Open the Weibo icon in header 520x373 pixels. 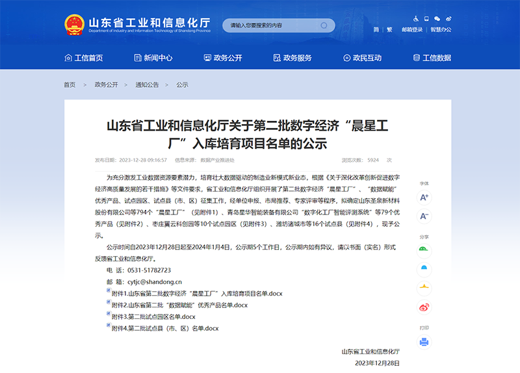pos(448,19)
